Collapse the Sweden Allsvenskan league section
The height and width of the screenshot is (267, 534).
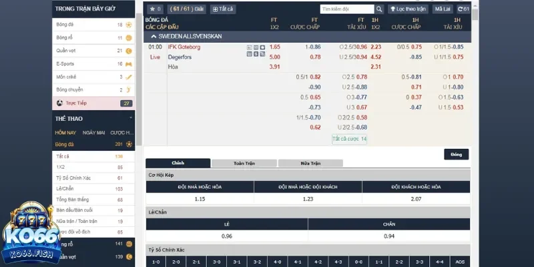click(x=154, y=36)
